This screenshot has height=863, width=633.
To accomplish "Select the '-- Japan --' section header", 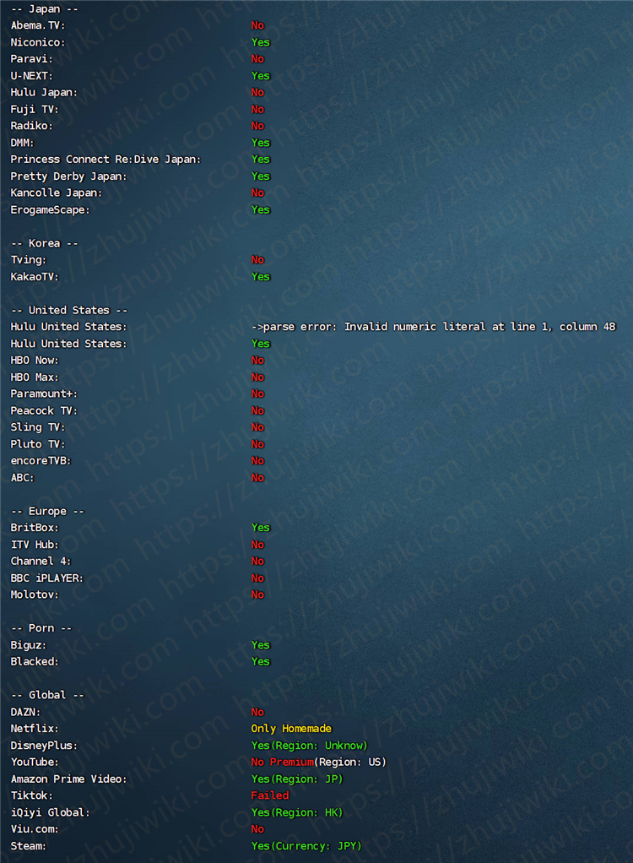I will (x=45, y=8).
